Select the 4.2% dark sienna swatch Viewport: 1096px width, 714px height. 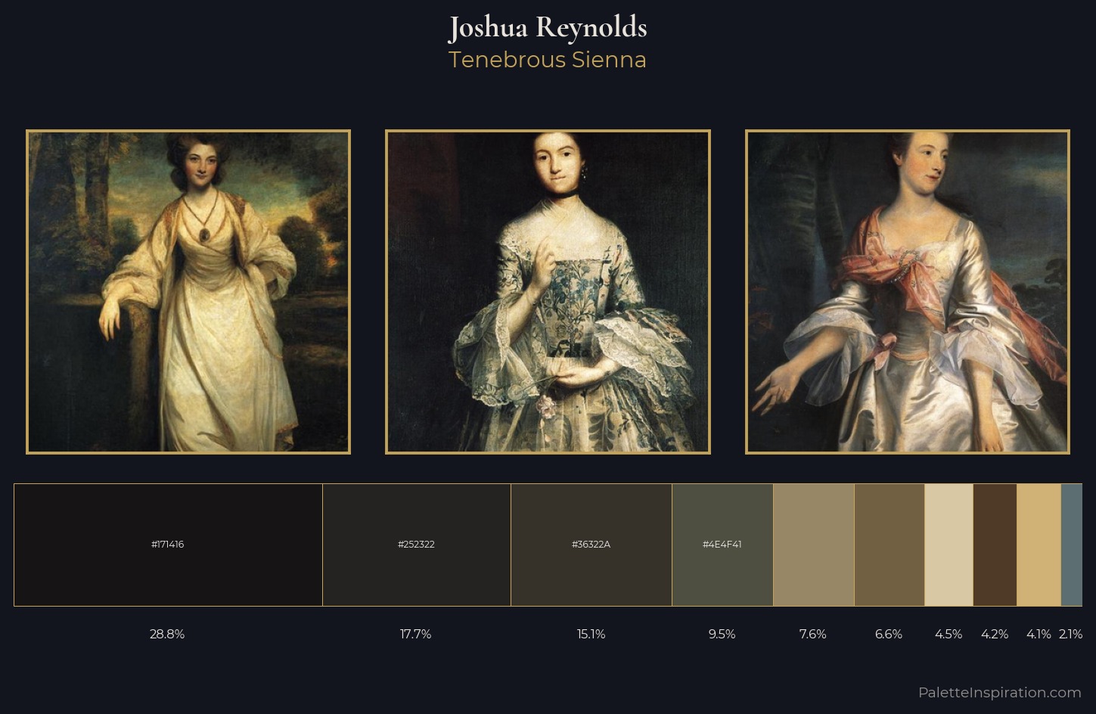click(995, 545)
